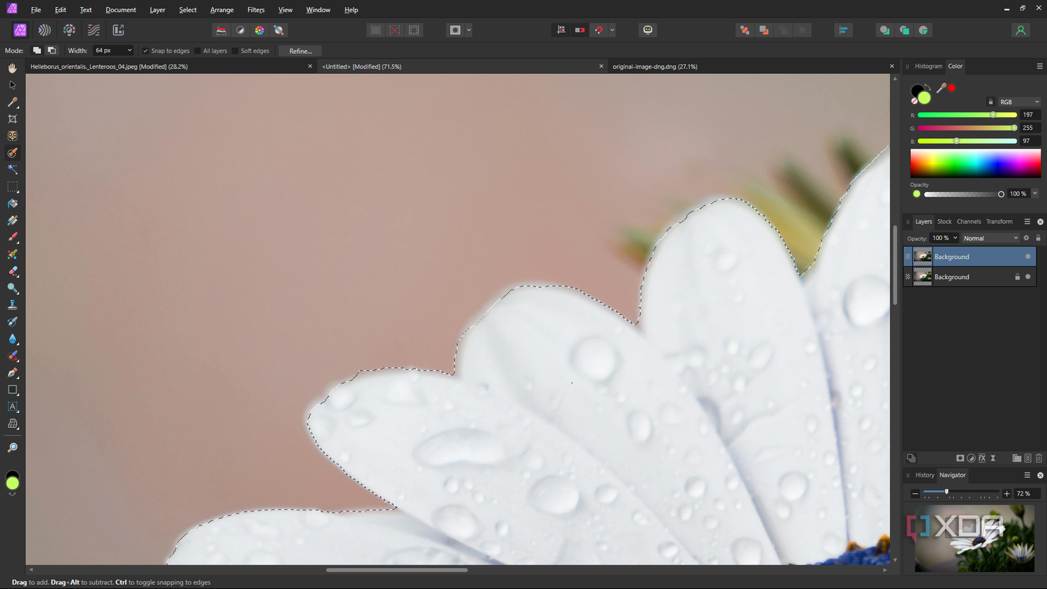
Task: Click the Deselect icon in toolbar
Action: [395, 30]
